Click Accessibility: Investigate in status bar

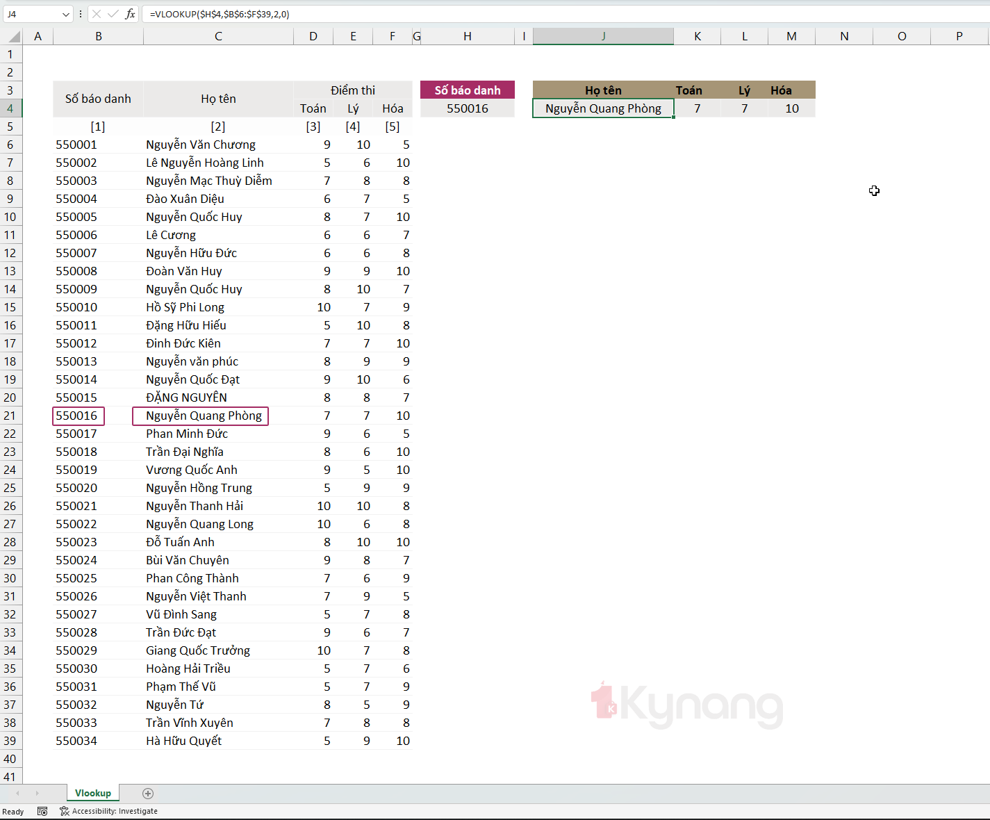tap(108, 811)
